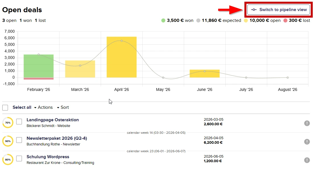Click the April '26 yellow bar

pyautogui.click(x=122, y=57)
